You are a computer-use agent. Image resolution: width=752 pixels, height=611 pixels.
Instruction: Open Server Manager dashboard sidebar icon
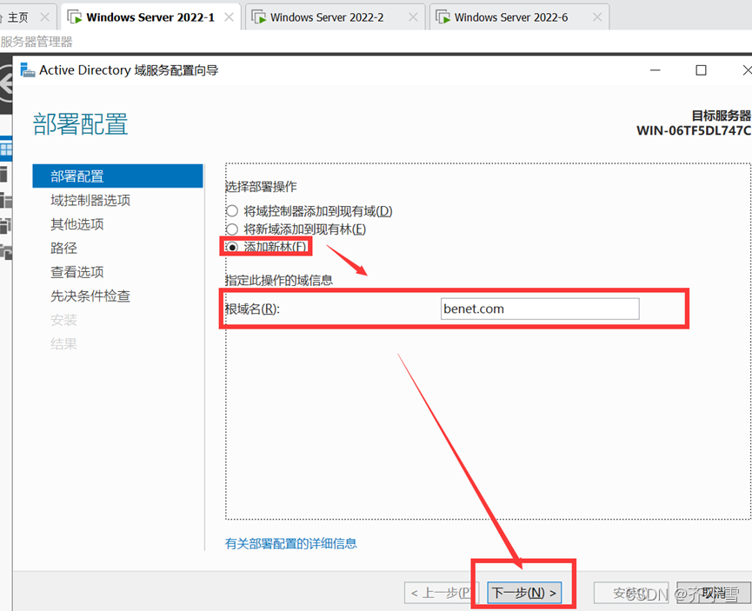[x=6, y=149]
